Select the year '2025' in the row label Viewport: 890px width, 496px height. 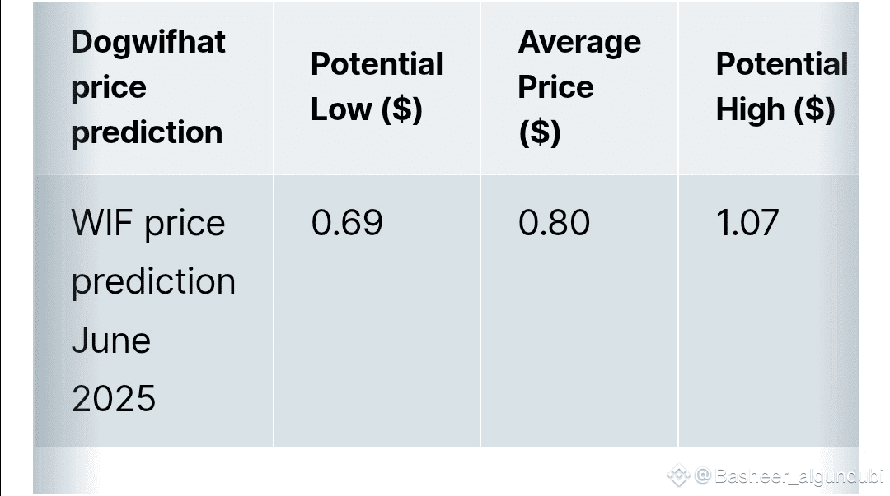(114, 398)
